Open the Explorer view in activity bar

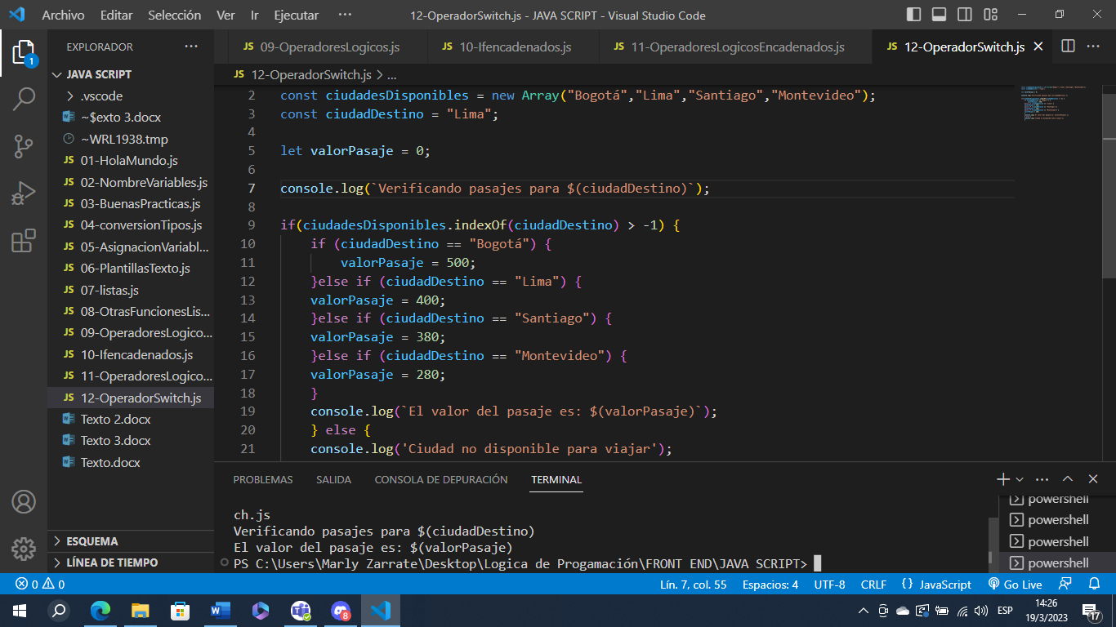(x=24, y=53)
